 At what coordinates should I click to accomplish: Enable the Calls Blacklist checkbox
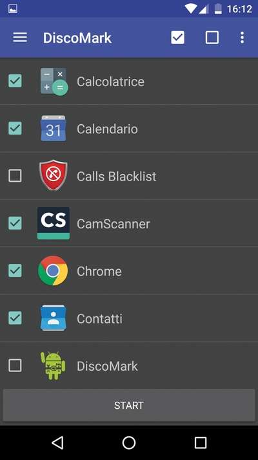tap(15, 176)
